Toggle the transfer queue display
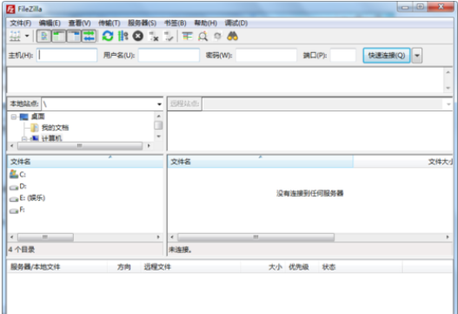Viewport: 458px width, 314px height. point(89,37)
